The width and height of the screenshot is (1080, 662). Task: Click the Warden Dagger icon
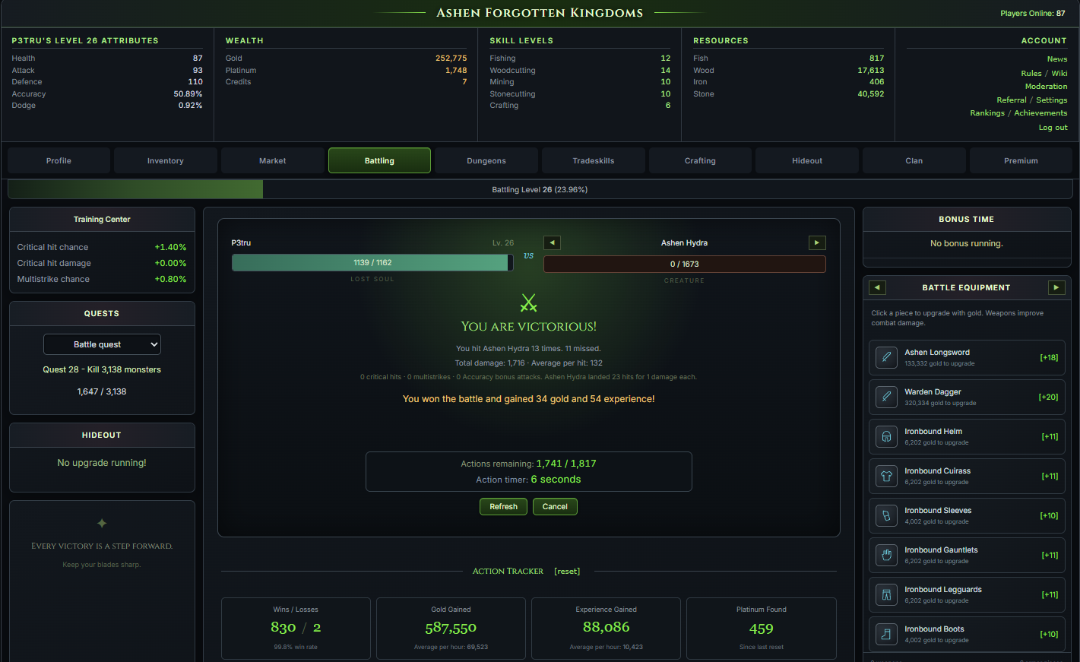click(886, 397)
